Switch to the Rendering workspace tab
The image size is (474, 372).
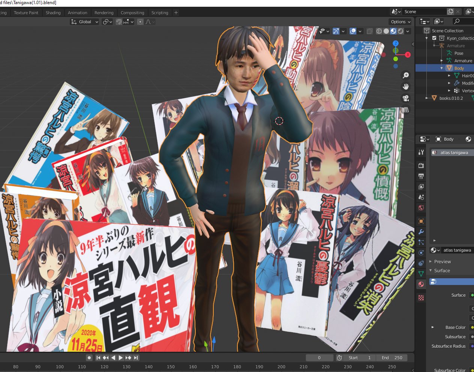104,13
